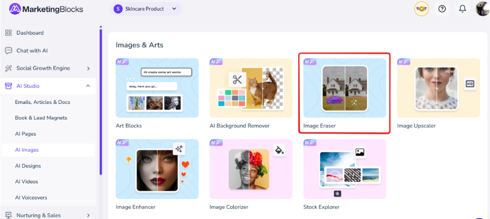Open Book & Lead Magnets page
The width and height of the screenshot is (490, 219).
pyautogui.click(x=41, y=118)
